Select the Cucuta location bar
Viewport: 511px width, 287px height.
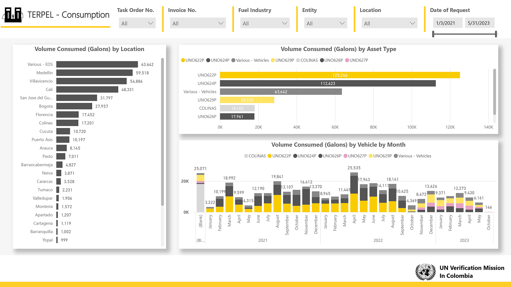[63, 131]
